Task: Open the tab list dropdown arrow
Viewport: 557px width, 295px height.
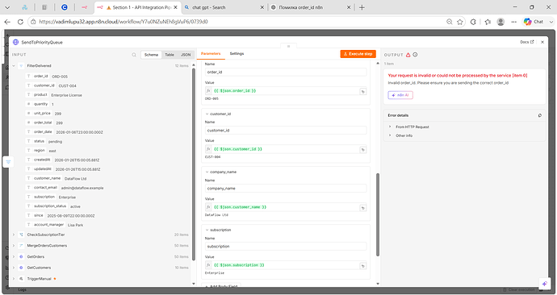Action: coord(7,7)
